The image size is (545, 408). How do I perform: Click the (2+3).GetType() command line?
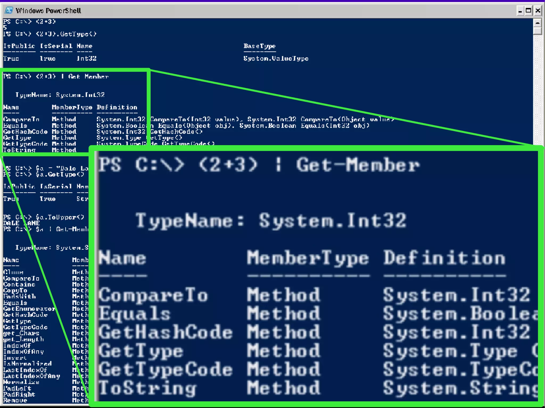coord(50,34)
